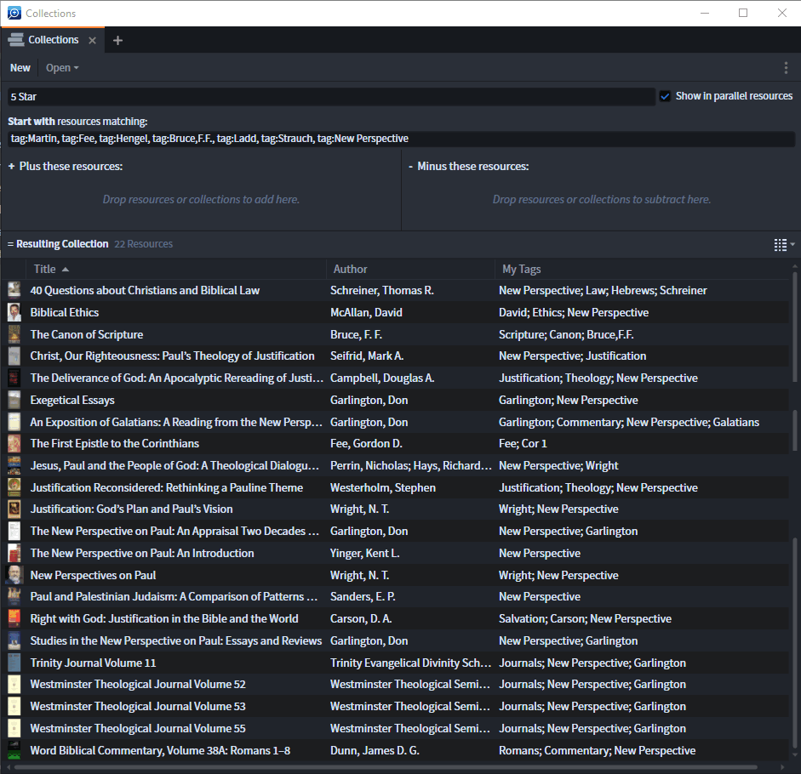The width and height of the screenshot is (801, 774).
Task: Click author 'Fee, Gordon D.'
Action: point(366,443)
